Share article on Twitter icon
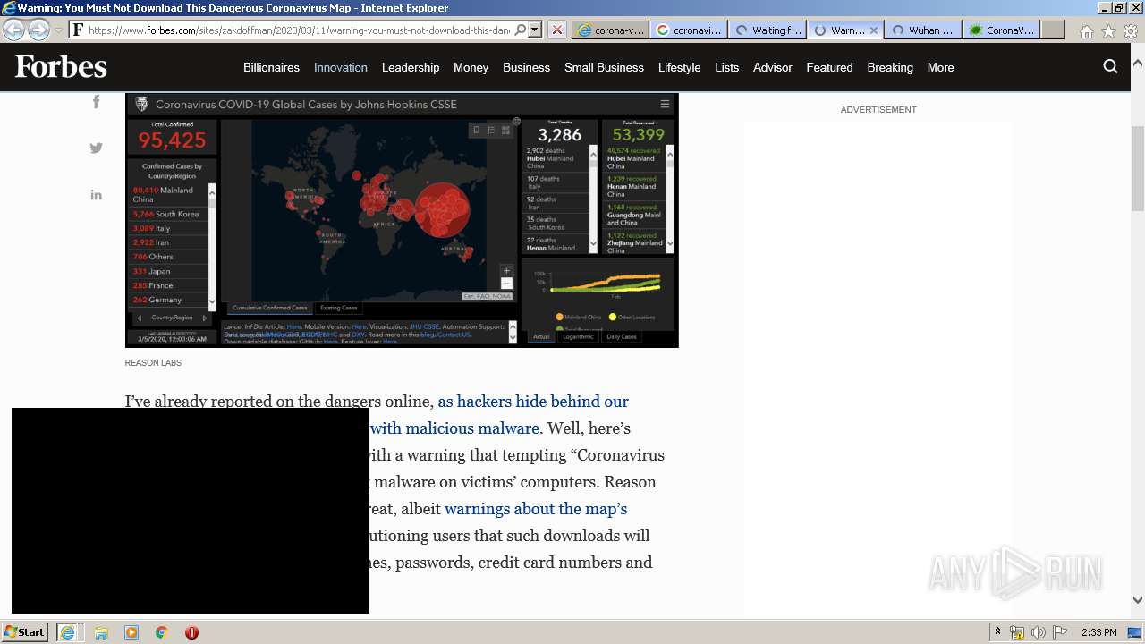This screenshot has width=1145, height=644. pyautogui.click(x=96, y=148)
